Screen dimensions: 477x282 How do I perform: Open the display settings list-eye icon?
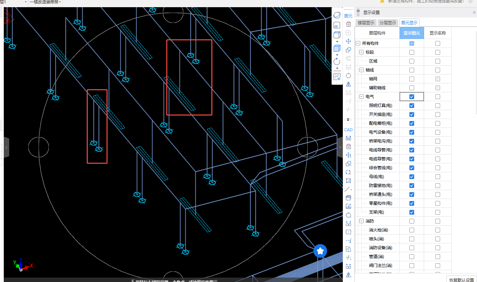pyautogui.click(x=337, y=77)
